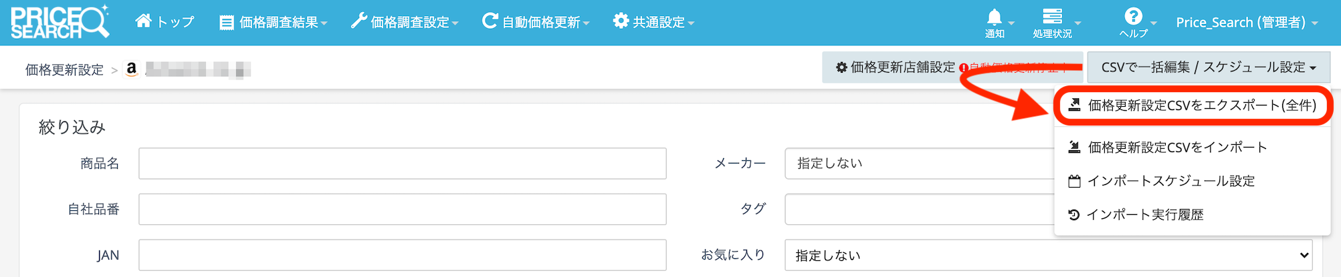Open the 価格調査設定 dropdown menu
Viewport: 1341px width, 277px height.
pyautogui.click(x=405, y=23)
